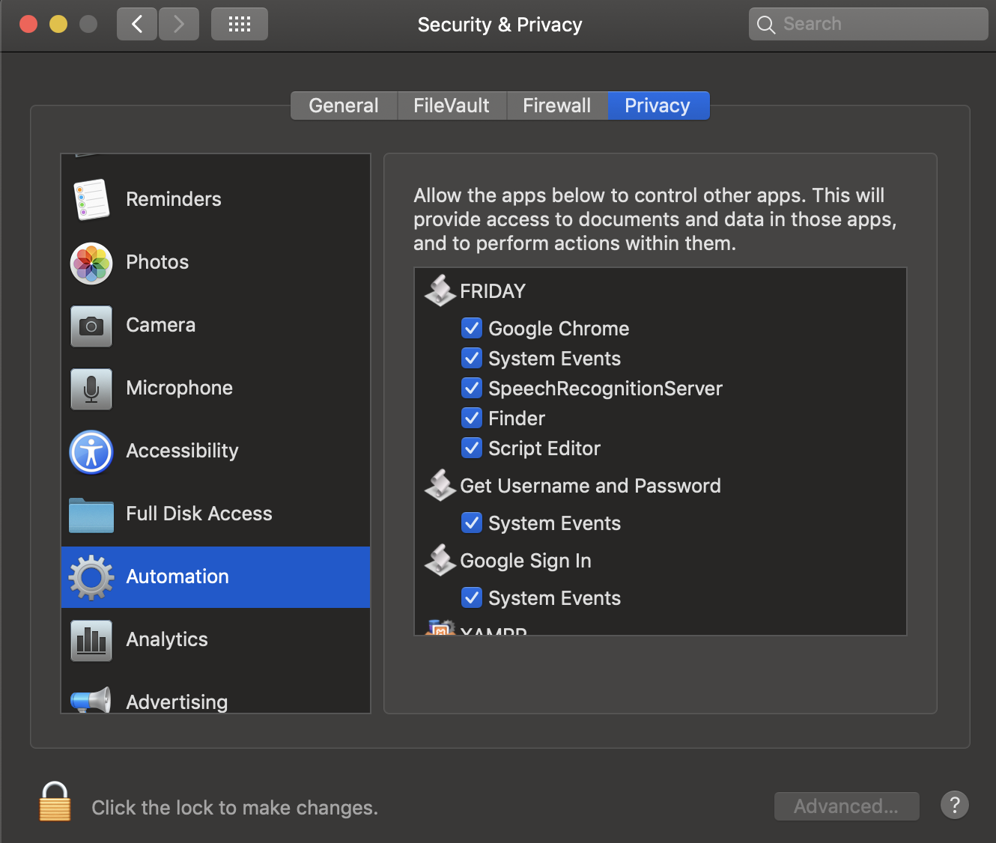Click the Reminders list icon

[91, 199]
